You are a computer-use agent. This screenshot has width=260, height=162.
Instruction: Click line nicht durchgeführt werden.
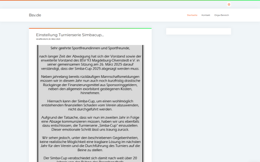coord(90,109)
